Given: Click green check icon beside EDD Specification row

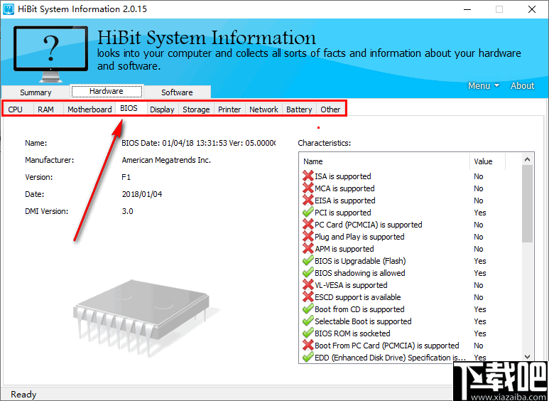Looking at the screenshot, I should click(308, 358).
